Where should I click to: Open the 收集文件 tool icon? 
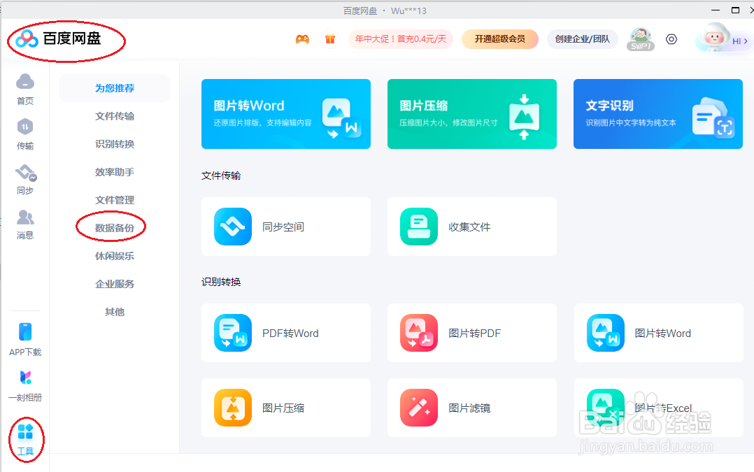419,227
